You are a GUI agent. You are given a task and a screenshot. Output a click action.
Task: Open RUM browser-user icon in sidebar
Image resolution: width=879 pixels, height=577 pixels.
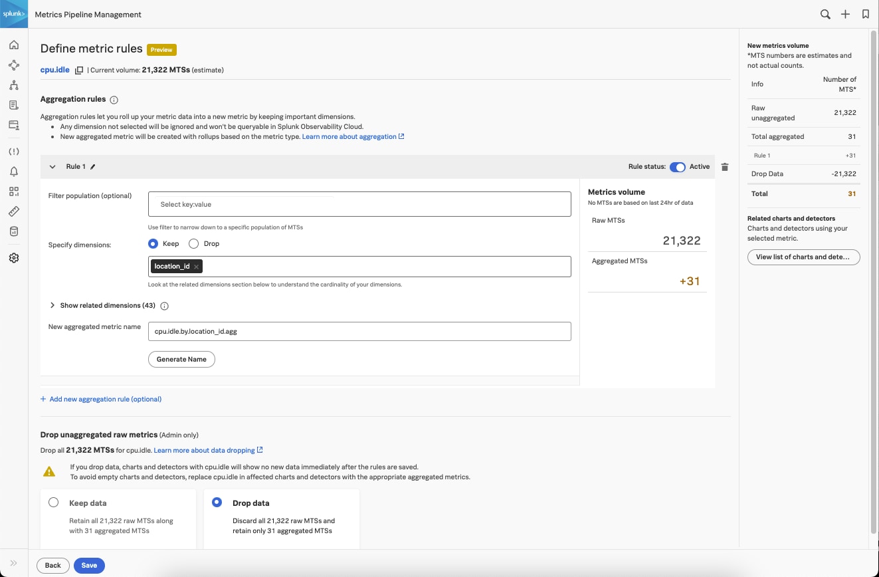14,125
